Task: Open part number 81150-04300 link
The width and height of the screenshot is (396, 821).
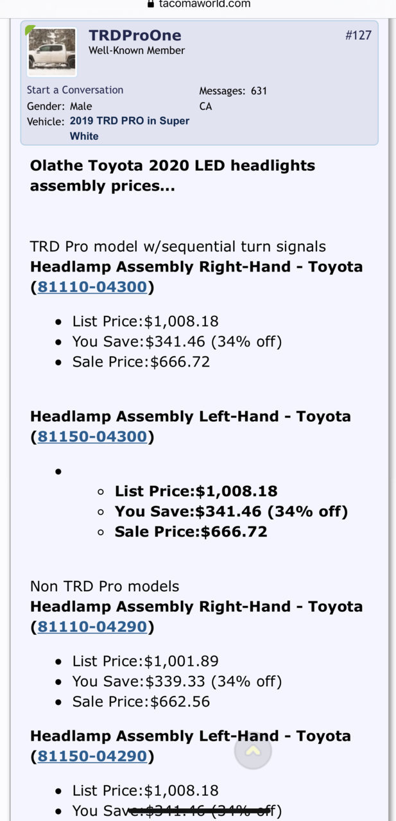Action: [92, 436]
